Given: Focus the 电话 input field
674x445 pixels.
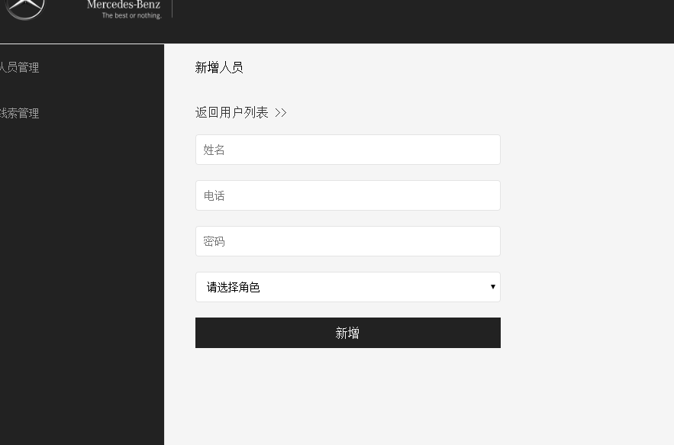Looking at the screenshot, I should click(x=347, y=195).
